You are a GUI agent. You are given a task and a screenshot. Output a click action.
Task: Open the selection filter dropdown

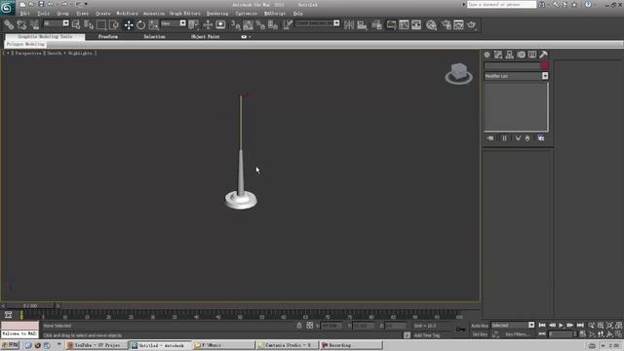[x=57, y=23]
